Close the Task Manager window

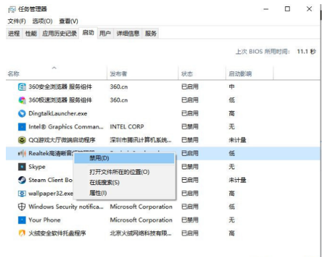309,9
